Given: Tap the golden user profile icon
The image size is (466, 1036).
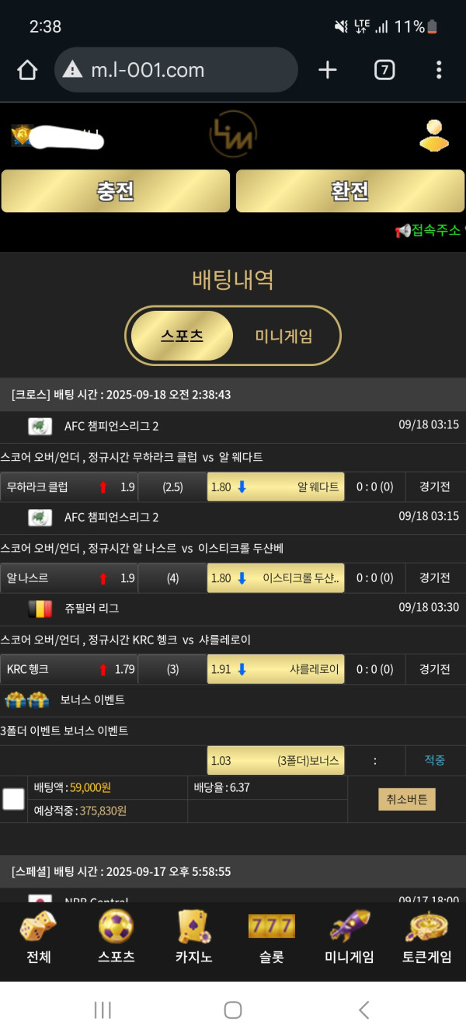Looking at the screenshot, I should (x=434, y=135).
